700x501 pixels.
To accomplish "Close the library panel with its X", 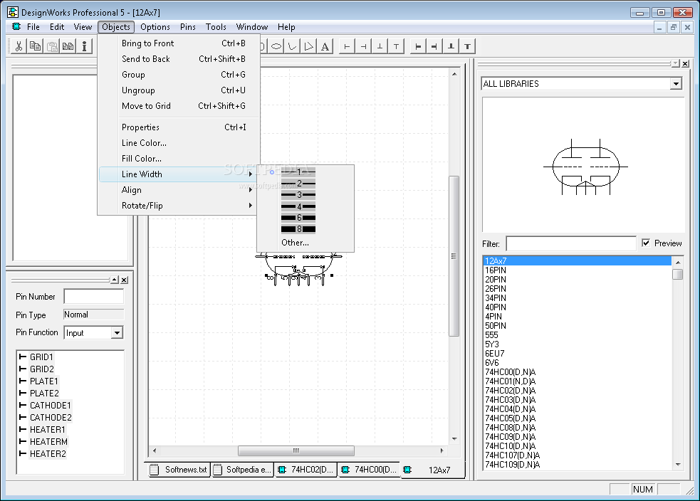I will point(685,64).
